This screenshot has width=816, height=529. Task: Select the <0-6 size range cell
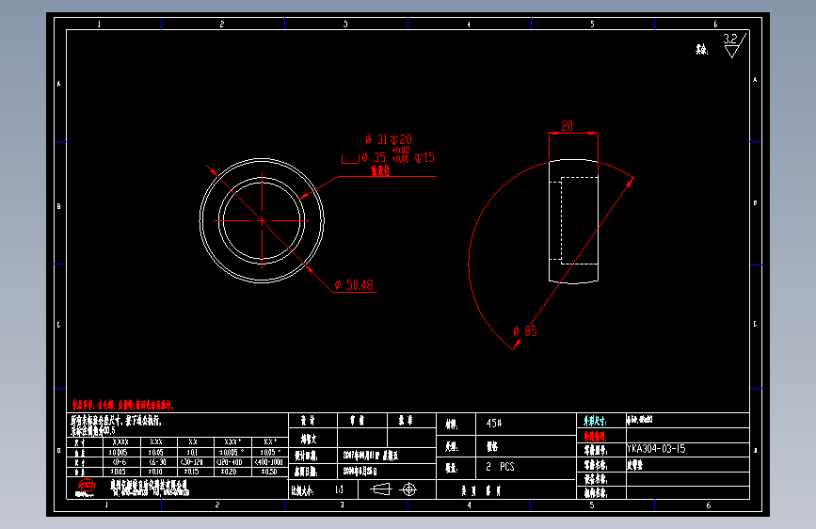[120, 462]
